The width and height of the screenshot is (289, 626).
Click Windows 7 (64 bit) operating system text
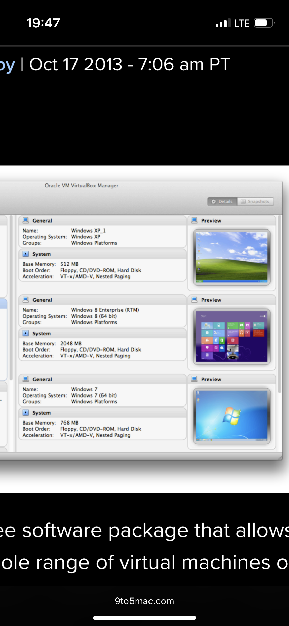(94, 395)
